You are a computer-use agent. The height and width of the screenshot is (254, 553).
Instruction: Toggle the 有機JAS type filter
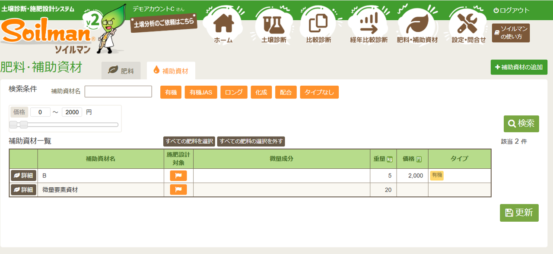click(201, 93)
